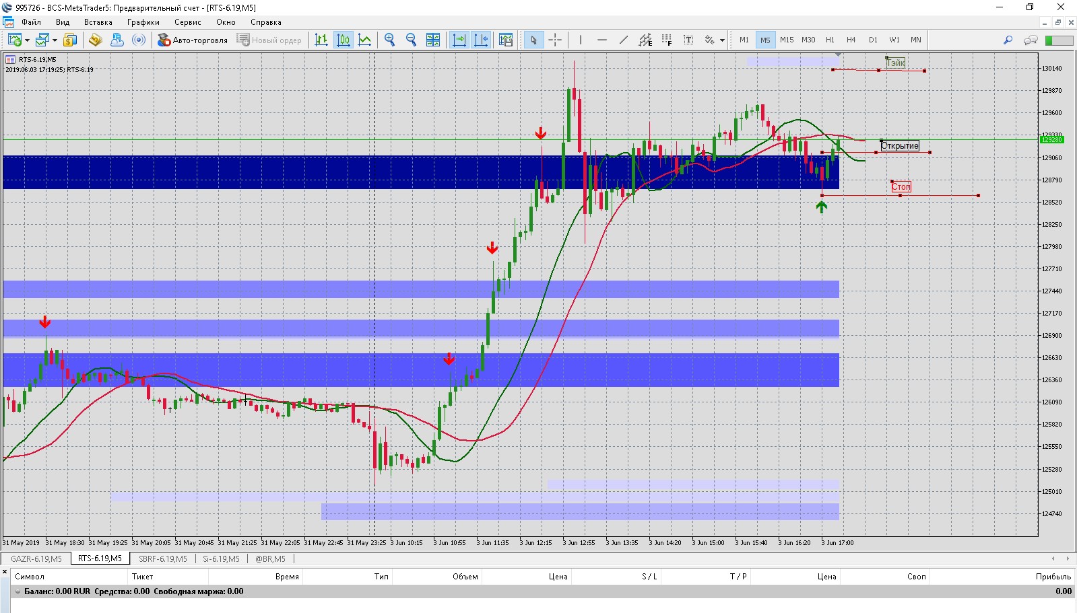The height and width of the screenshot is (613, 1077).
Task: Sort trades by Объем column
Action: (x=438, y=577)
